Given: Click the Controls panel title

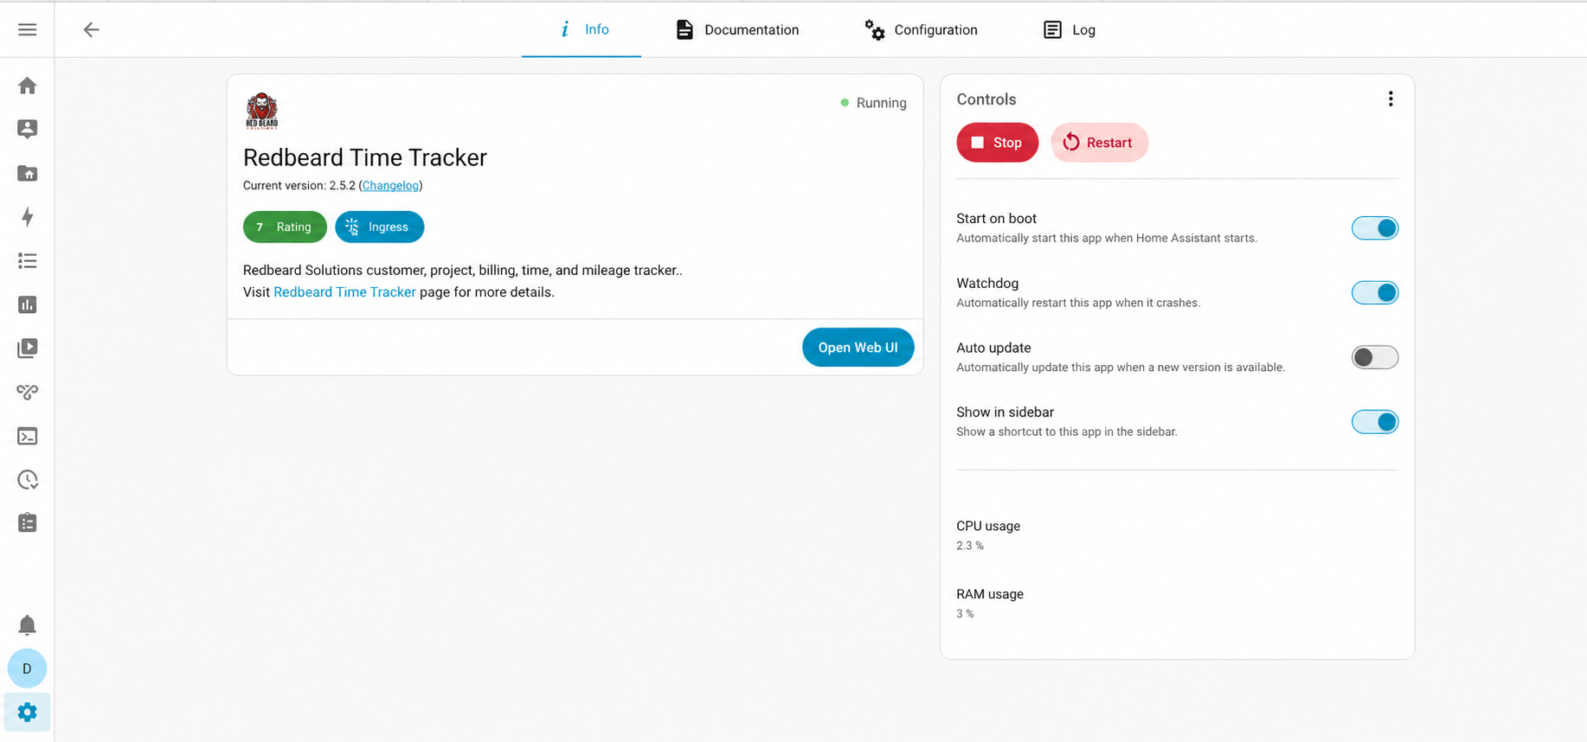Looking at the screenshot, I should 986,99.
